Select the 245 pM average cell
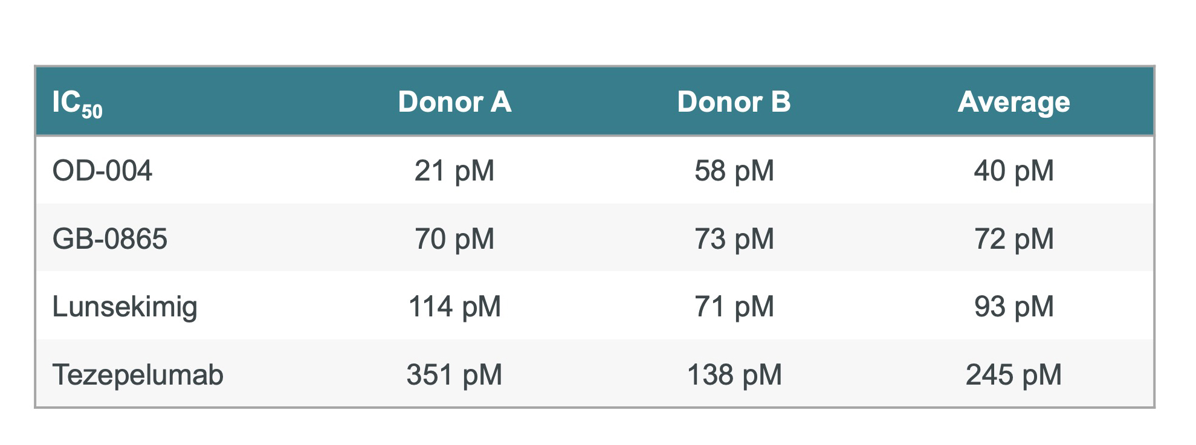The width and height of the screenshot is (1196, 445). pyautogui.click(x=1013, y=375)
